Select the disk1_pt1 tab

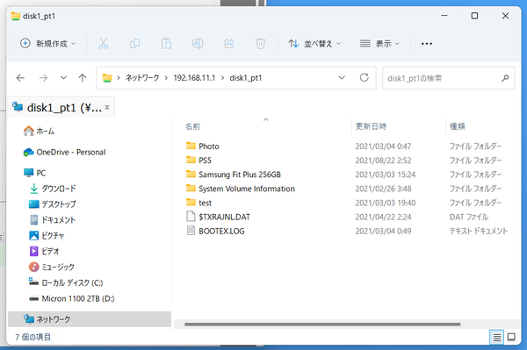(x=61, y=108)
